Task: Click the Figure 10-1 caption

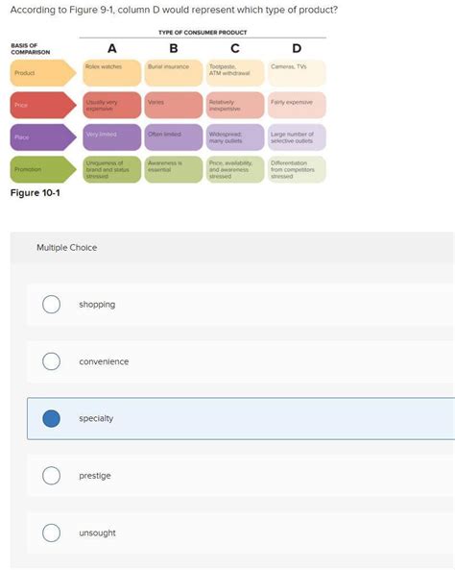Action: pos(36,192)
